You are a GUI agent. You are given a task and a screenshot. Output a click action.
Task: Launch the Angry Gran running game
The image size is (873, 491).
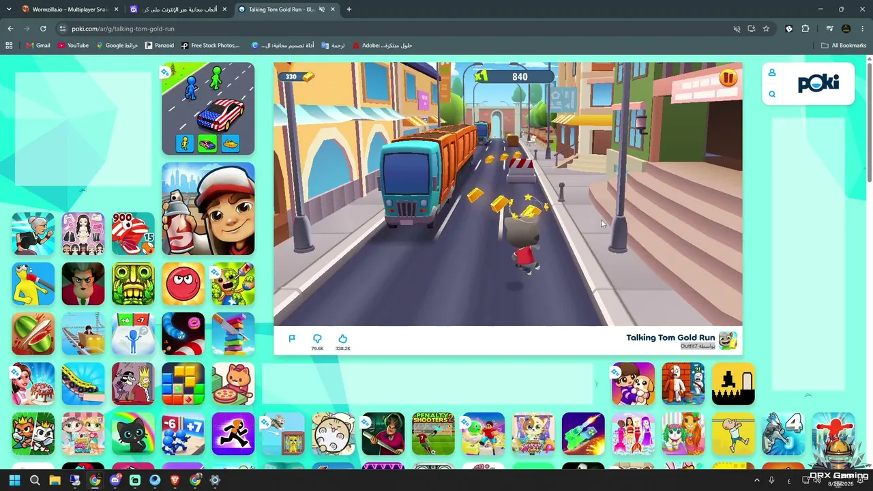pyautogui.click(x=33, y=234)
